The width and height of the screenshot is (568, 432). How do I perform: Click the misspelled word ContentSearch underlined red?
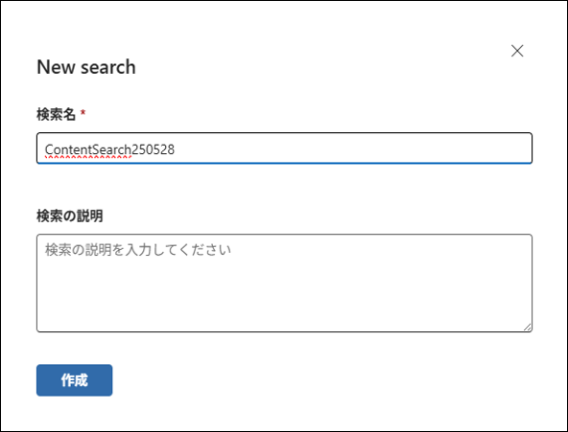87,149
